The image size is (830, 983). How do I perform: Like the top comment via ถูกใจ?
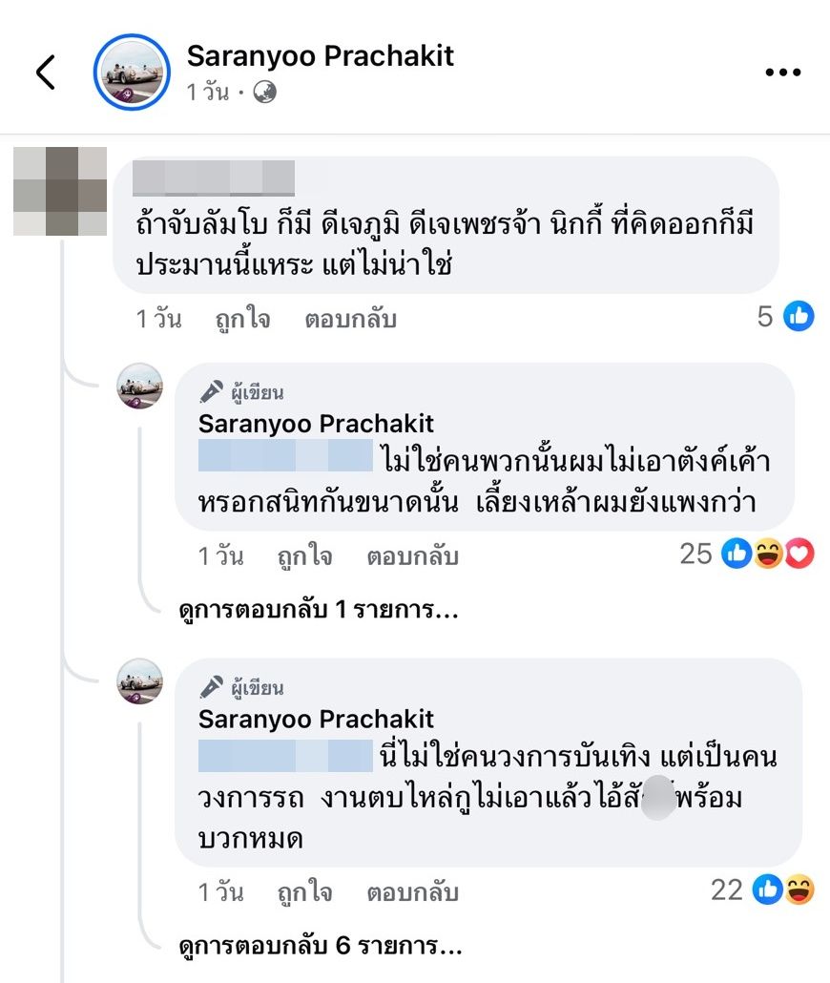pos(241,320)
